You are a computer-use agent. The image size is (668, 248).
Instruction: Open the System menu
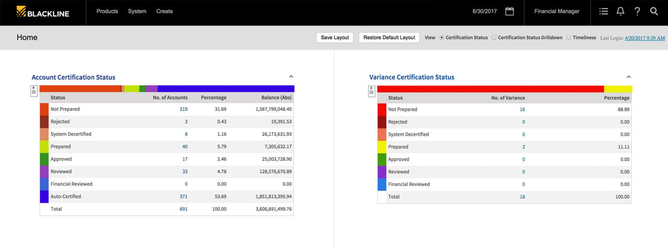click(137, 11)
